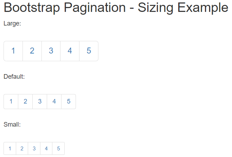
Task: Go to page 3 in small pagination
Action: tap(34, 149)
